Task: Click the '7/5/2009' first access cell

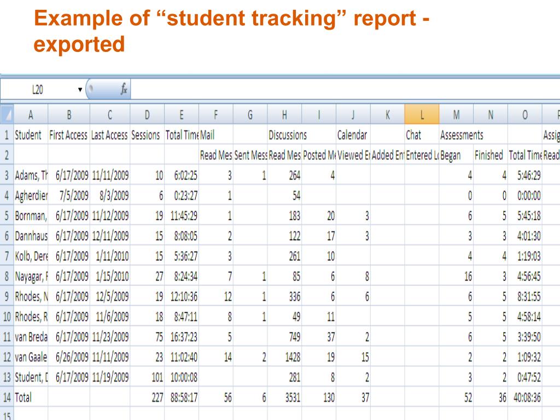Action: tap(69, 195)
